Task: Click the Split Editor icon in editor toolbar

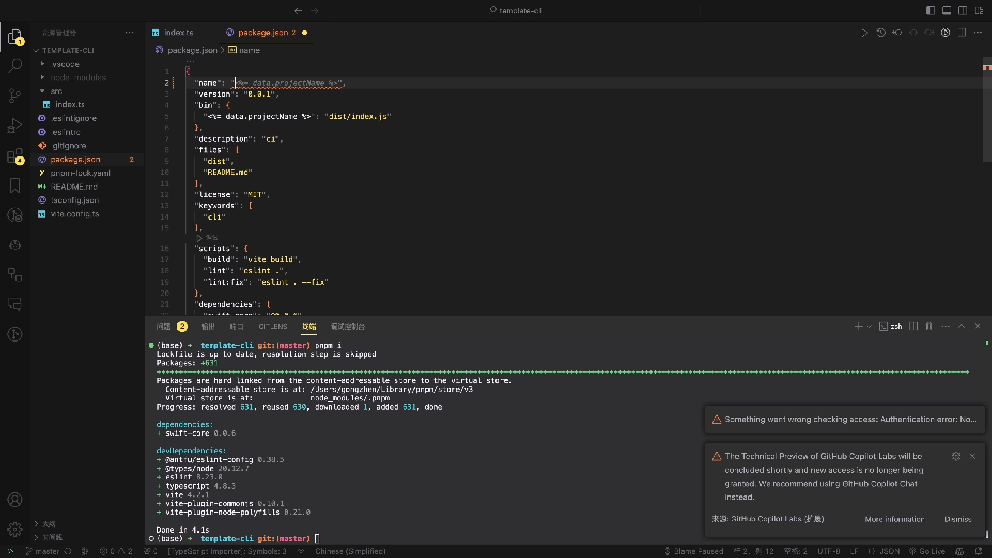Action: [x=962, y=33]
